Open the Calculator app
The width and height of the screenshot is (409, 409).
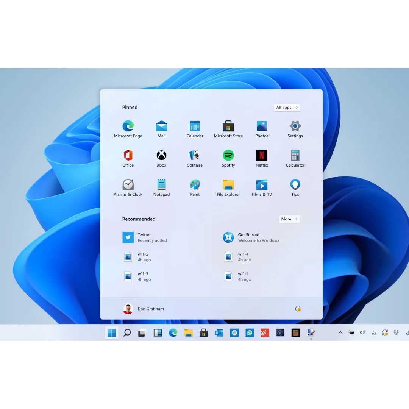point(295,159)
